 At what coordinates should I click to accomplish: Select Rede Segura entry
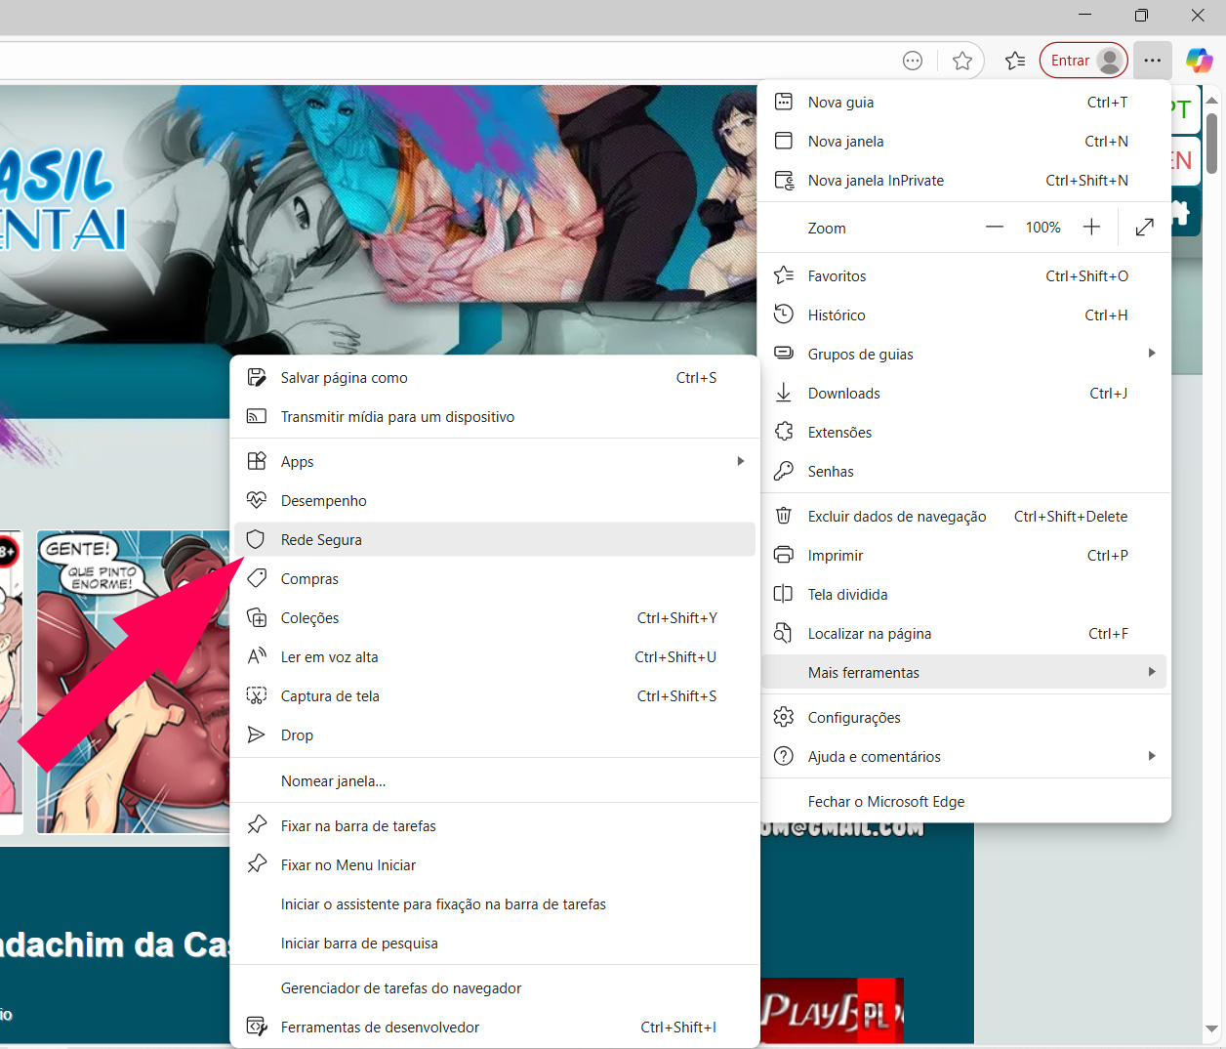tap(495, 540)
